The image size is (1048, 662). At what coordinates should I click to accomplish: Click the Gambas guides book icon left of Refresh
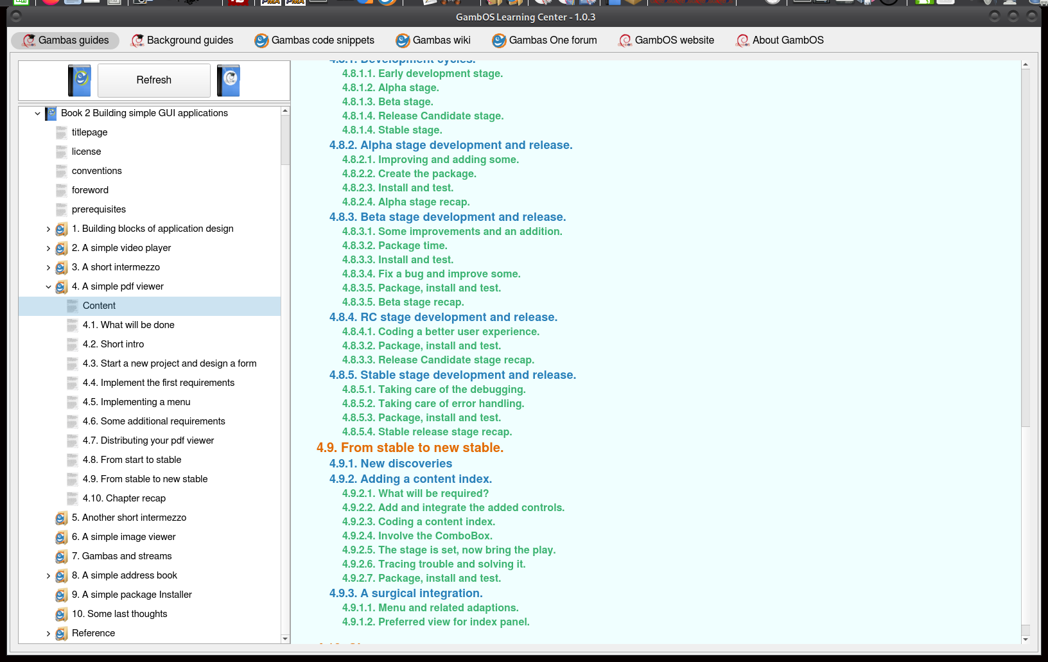point(79,80)
